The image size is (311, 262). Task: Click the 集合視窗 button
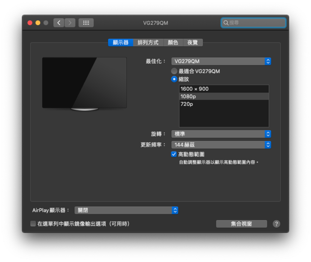click(241, 224)
